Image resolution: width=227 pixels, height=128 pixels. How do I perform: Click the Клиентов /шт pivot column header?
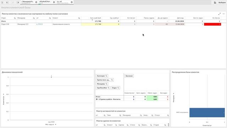[129, 93]
